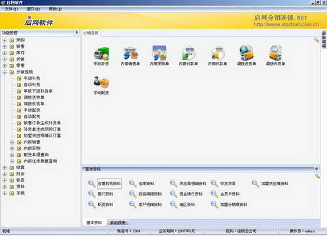Click the magnifier icon beside 现金银行资料
Viewport: 327px width, 236px height.
click(173, 194)
